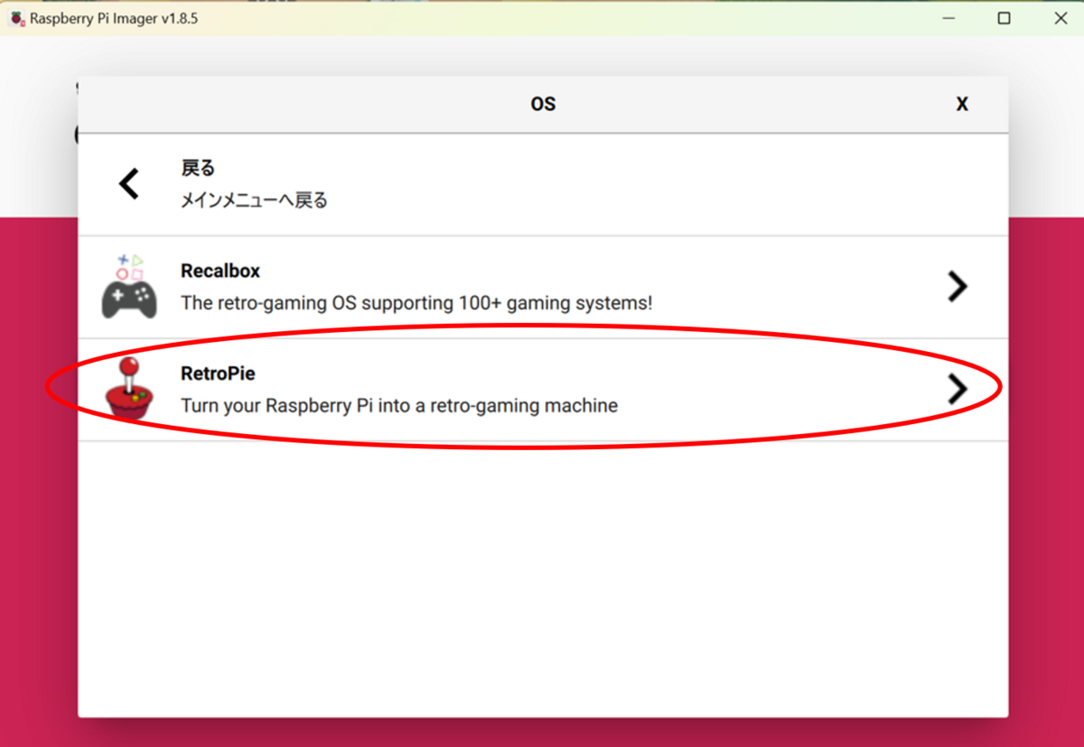The width and height of the screenshot is (1084, 747).
Task: Click the メインメニューへ戻る description
Action: [x=254, y=200]
